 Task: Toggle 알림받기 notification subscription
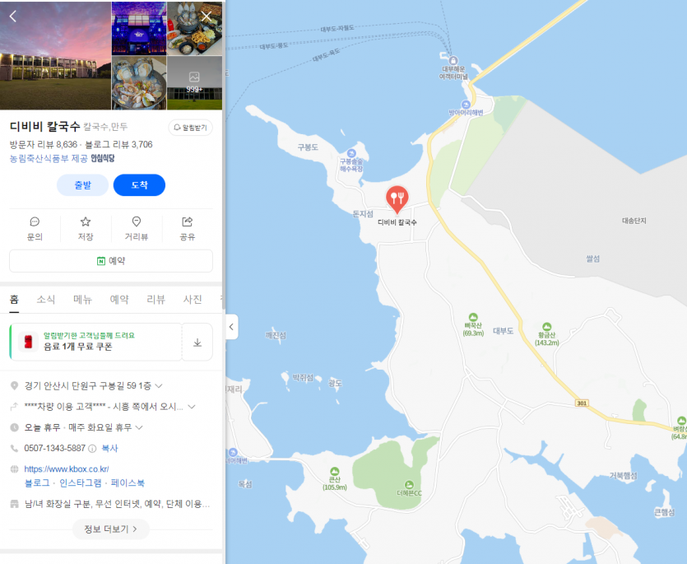pos(190,128)
